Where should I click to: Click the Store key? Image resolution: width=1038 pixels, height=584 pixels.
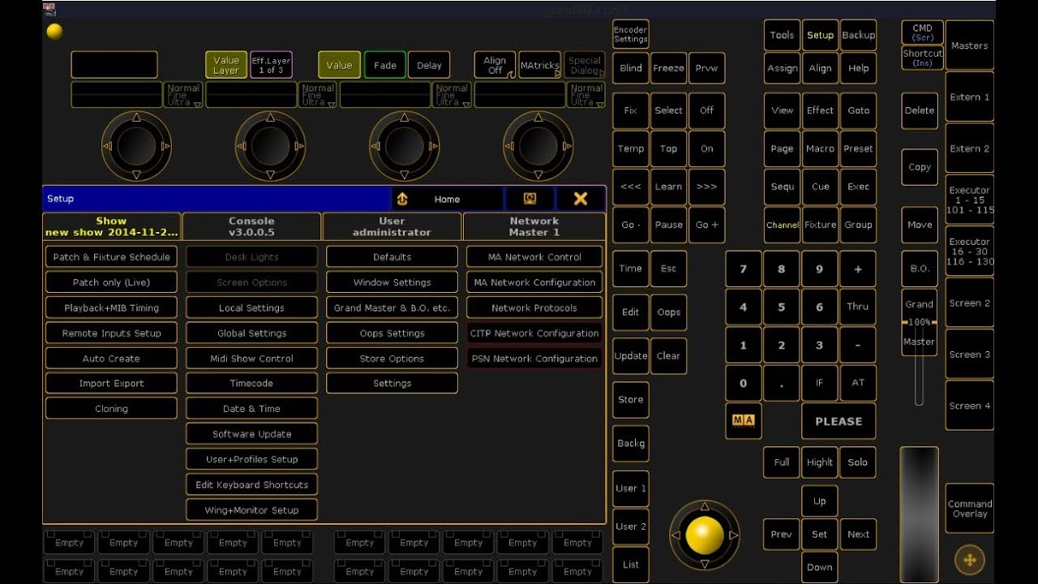[x=630, y=400]
